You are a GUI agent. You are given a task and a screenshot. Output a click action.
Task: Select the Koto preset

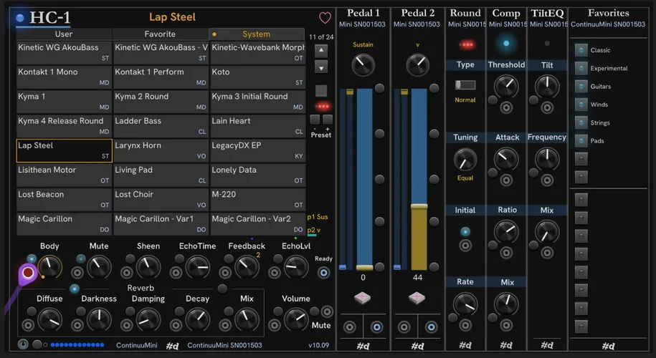point(257,77)
